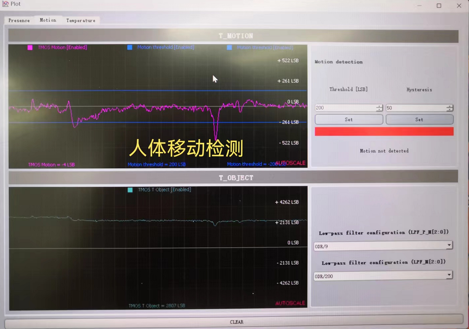Screen dimensions: 469x329
Task: Open the ODR/200 low-pass filter dropdown
Action: pyautogui.click(x=449, y=275)
